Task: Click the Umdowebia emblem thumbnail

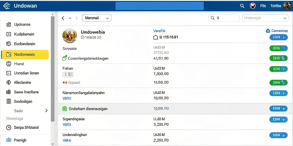Action: (x=70, y=36)
